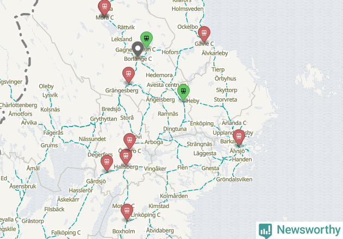Click the Bredsjö station label
The height and width of the screenshot is (239, 343).
click(x=111, y=109)
